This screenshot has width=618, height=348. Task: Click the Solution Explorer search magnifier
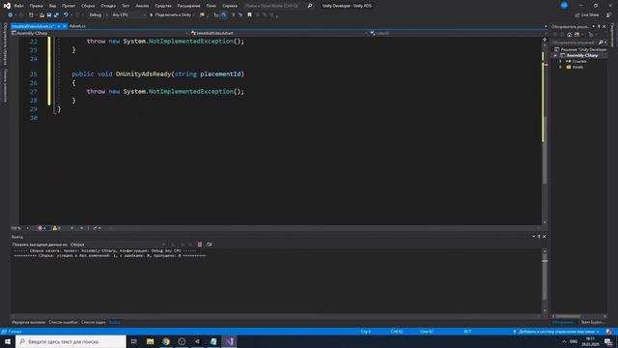pyautogui.click(x=601, y=43)
